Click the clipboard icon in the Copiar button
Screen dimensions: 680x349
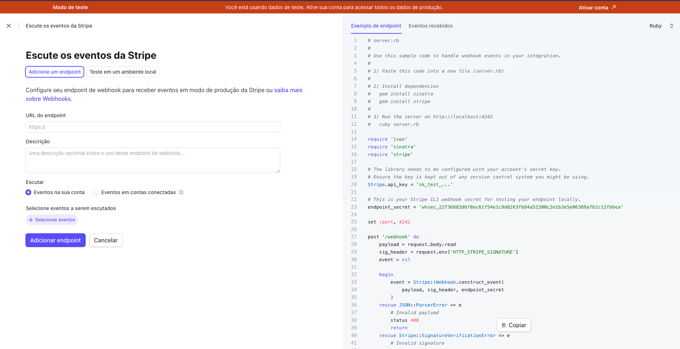click(504, 325)
